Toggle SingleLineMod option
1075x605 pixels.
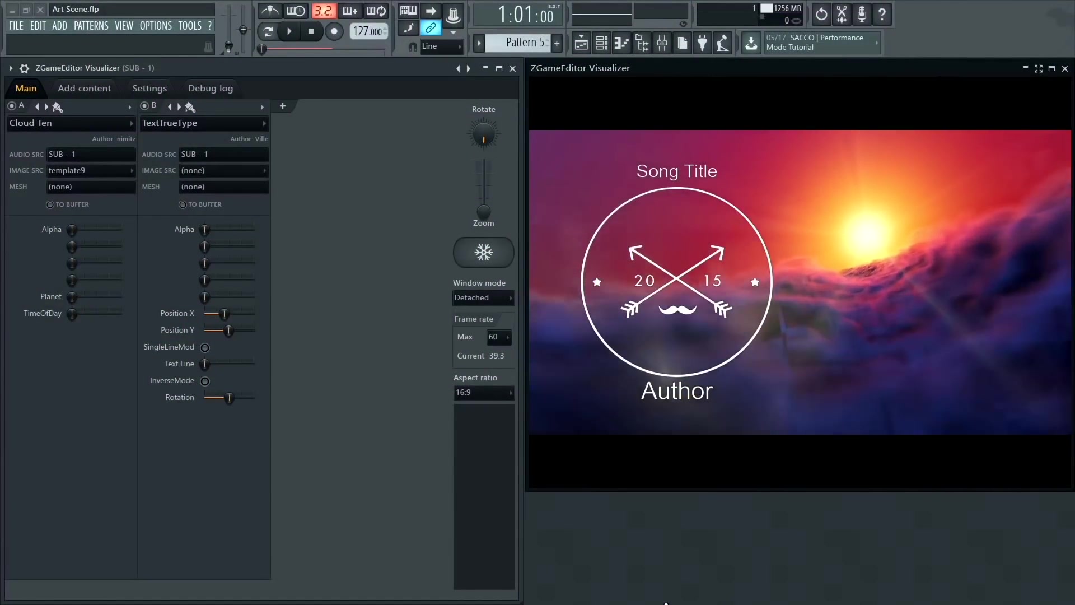tap(205, 348)
